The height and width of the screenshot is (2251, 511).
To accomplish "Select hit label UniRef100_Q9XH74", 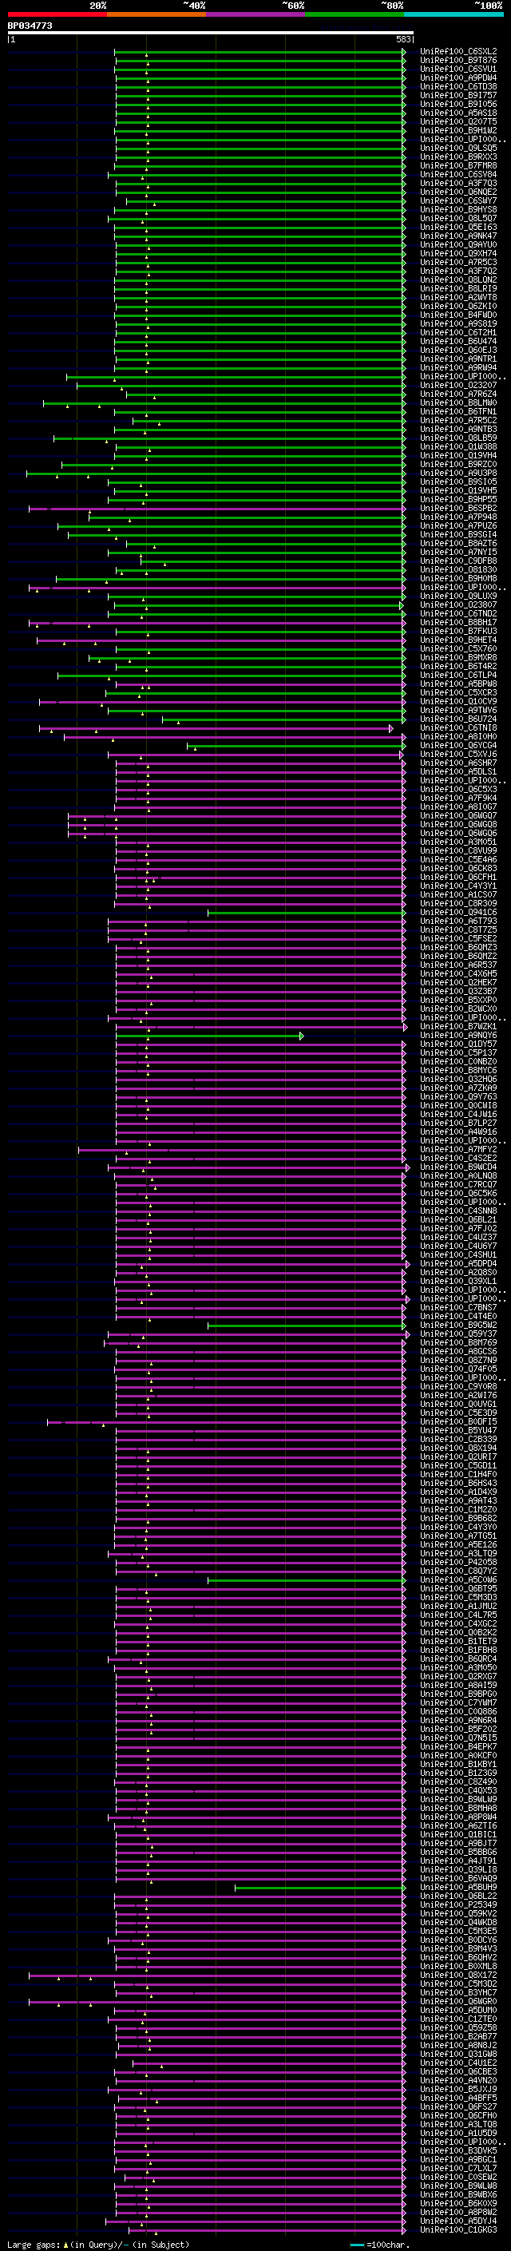I will pyautogui.click(x=458, y=253).
